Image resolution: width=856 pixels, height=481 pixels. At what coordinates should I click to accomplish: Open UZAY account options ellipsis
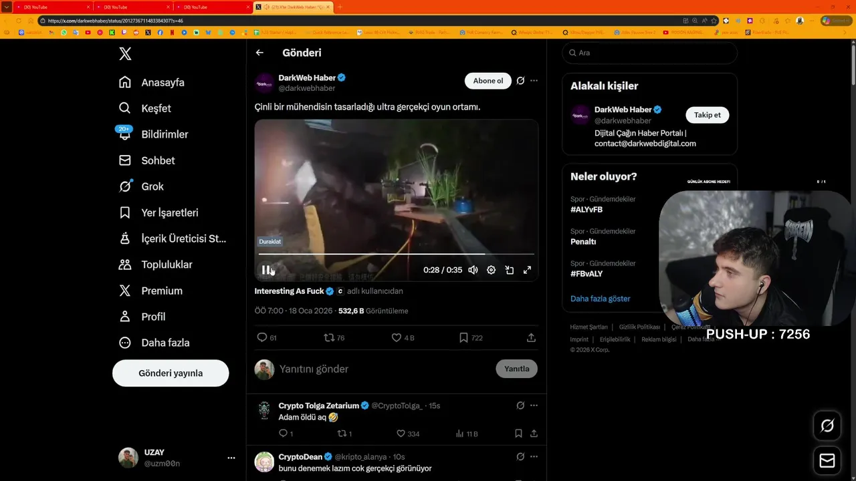click(231, 458)
